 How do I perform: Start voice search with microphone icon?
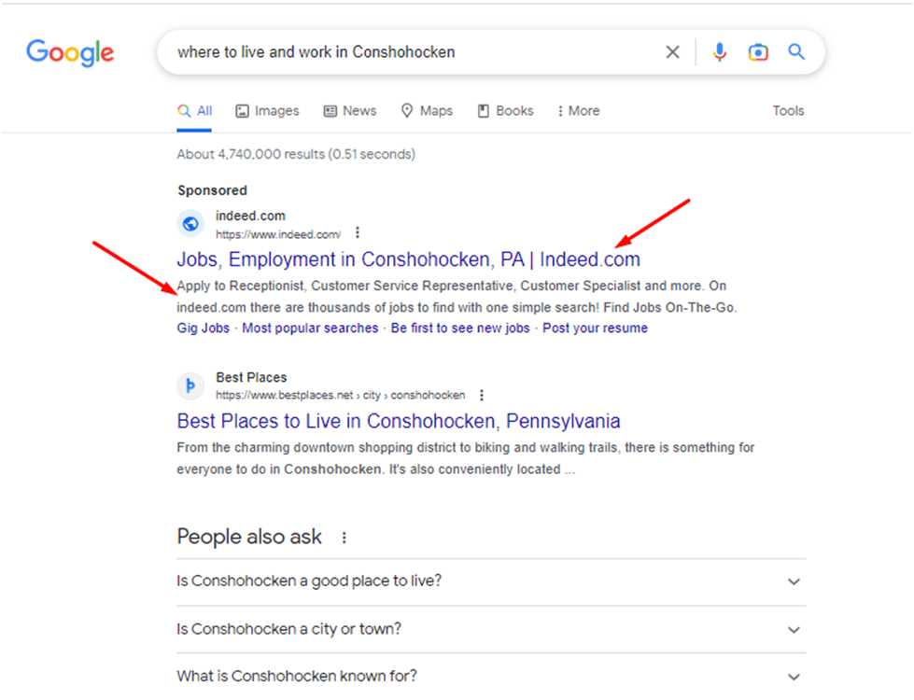(720, 52)
